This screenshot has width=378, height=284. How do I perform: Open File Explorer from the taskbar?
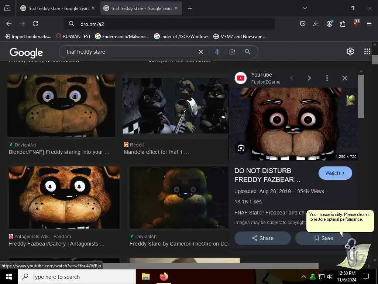click(145, 277)
